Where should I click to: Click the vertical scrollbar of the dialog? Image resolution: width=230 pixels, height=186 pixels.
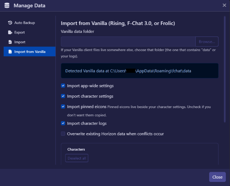pos(224,69)
